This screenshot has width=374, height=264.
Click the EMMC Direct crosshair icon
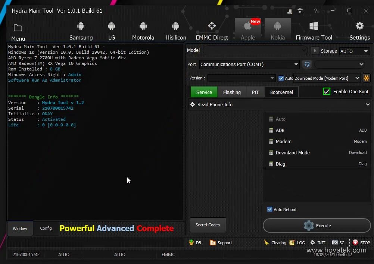212,26
